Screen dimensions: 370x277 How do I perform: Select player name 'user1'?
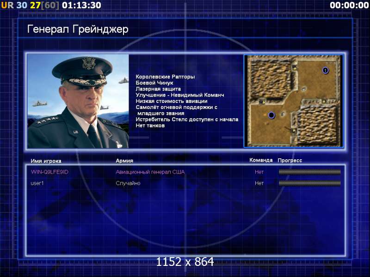click(x=37, y=183)
